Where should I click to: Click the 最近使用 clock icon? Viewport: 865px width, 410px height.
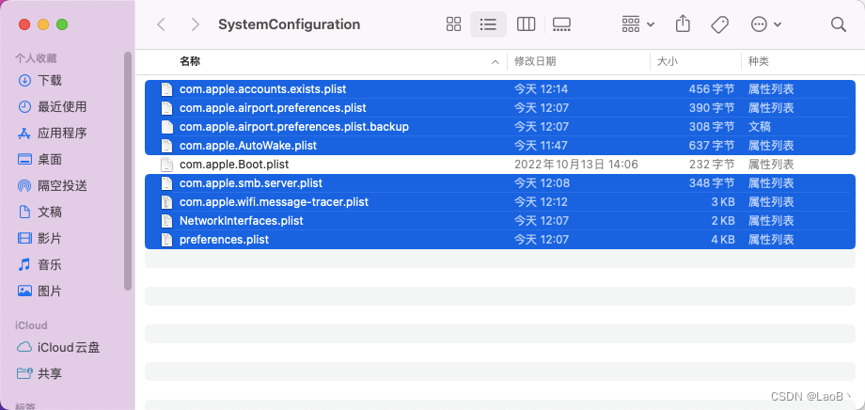click(x=24, y=106)
